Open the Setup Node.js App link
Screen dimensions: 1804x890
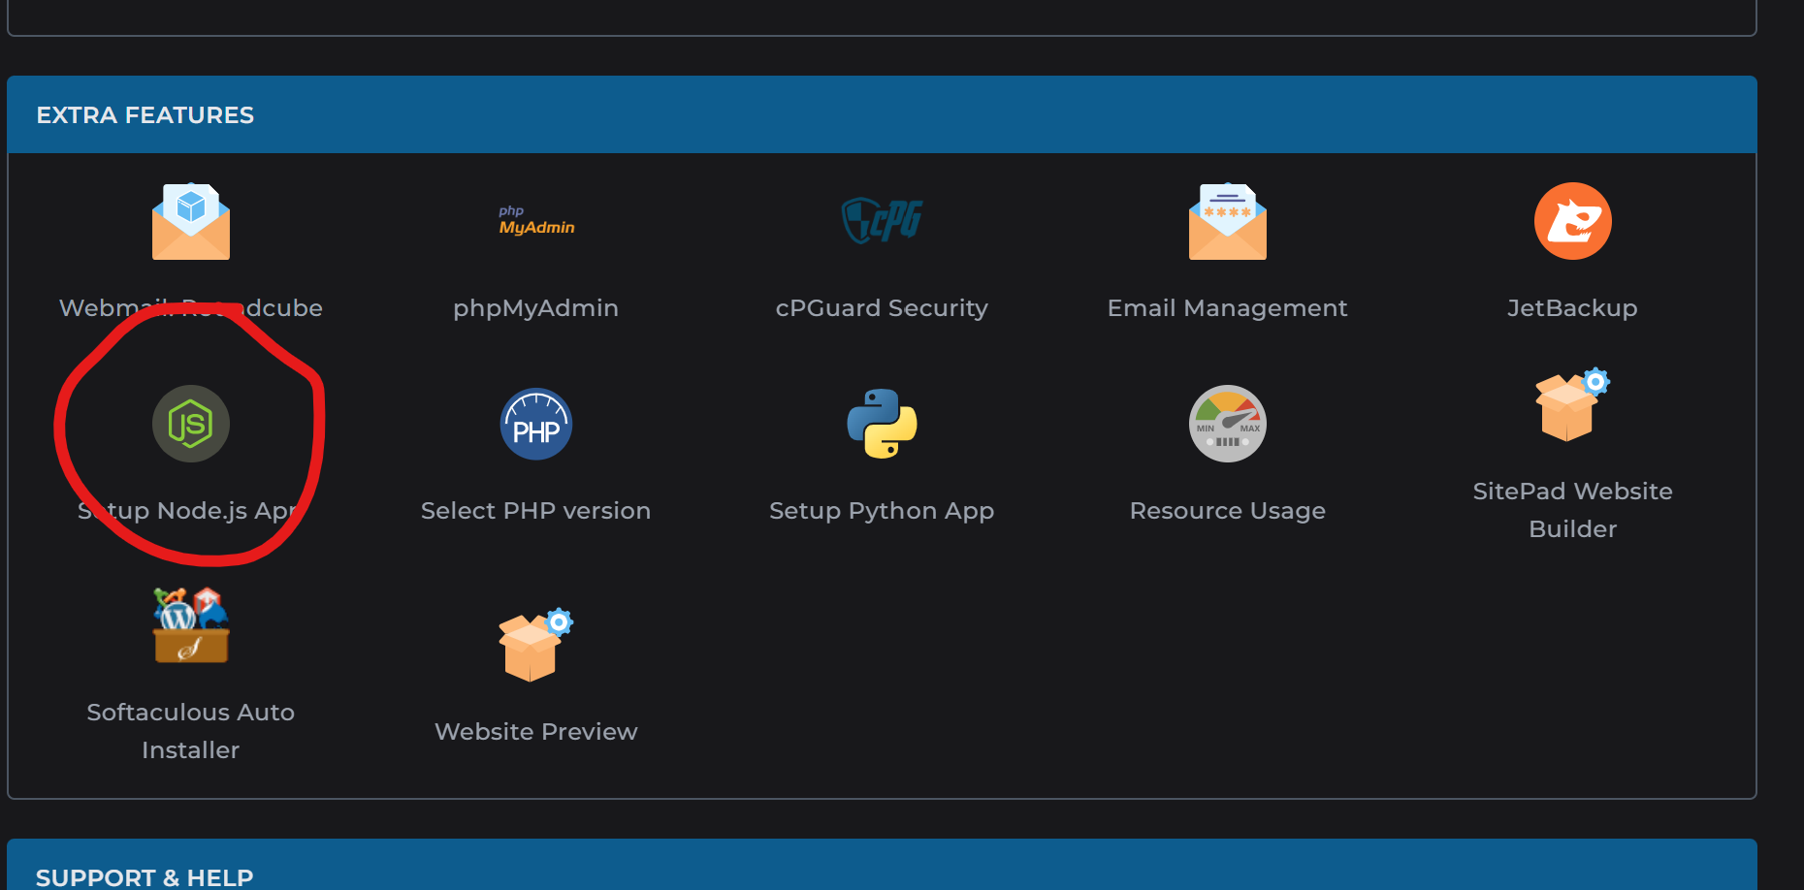(190, 511)
